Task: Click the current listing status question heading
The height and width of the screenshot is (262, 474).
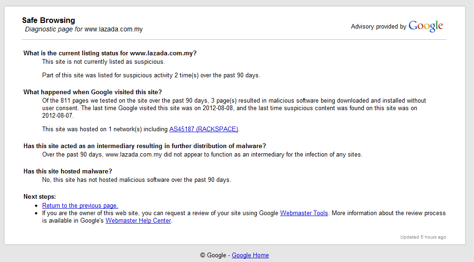Action: pos(110,53)
